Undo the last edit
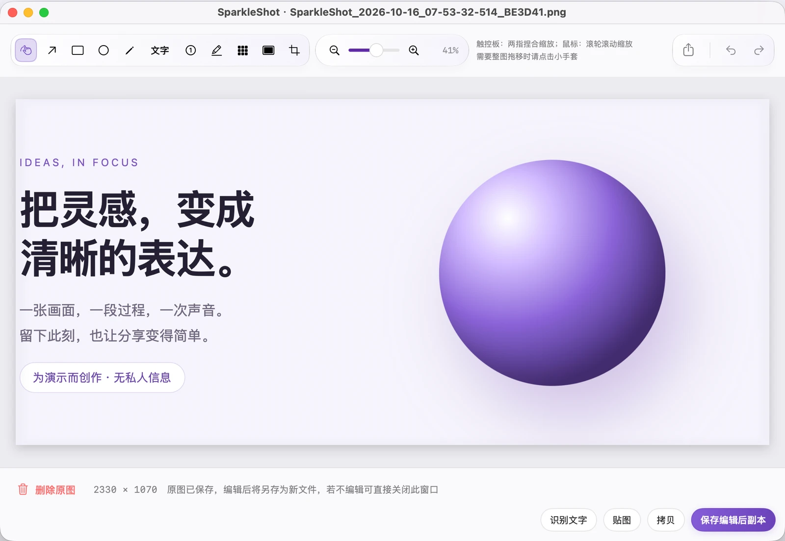 point(731,50)
